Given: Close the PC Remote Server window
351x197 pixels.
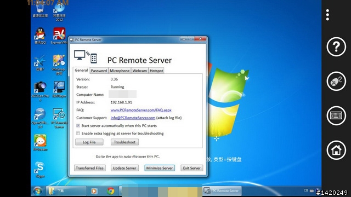Looking at the screenshot, I should pos(200,39).
